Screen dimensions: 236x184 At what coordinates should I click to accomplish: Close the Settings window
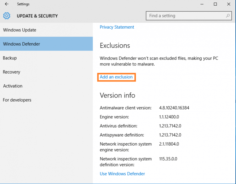click(229, 4)
